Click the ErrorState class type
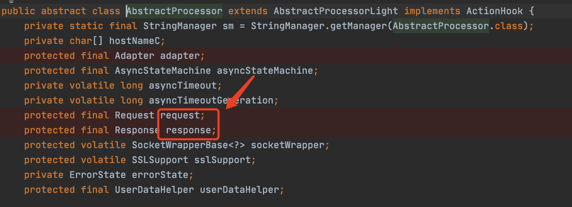Image resolution: width=572 pixels, height=207 pixels. [97, 175]
